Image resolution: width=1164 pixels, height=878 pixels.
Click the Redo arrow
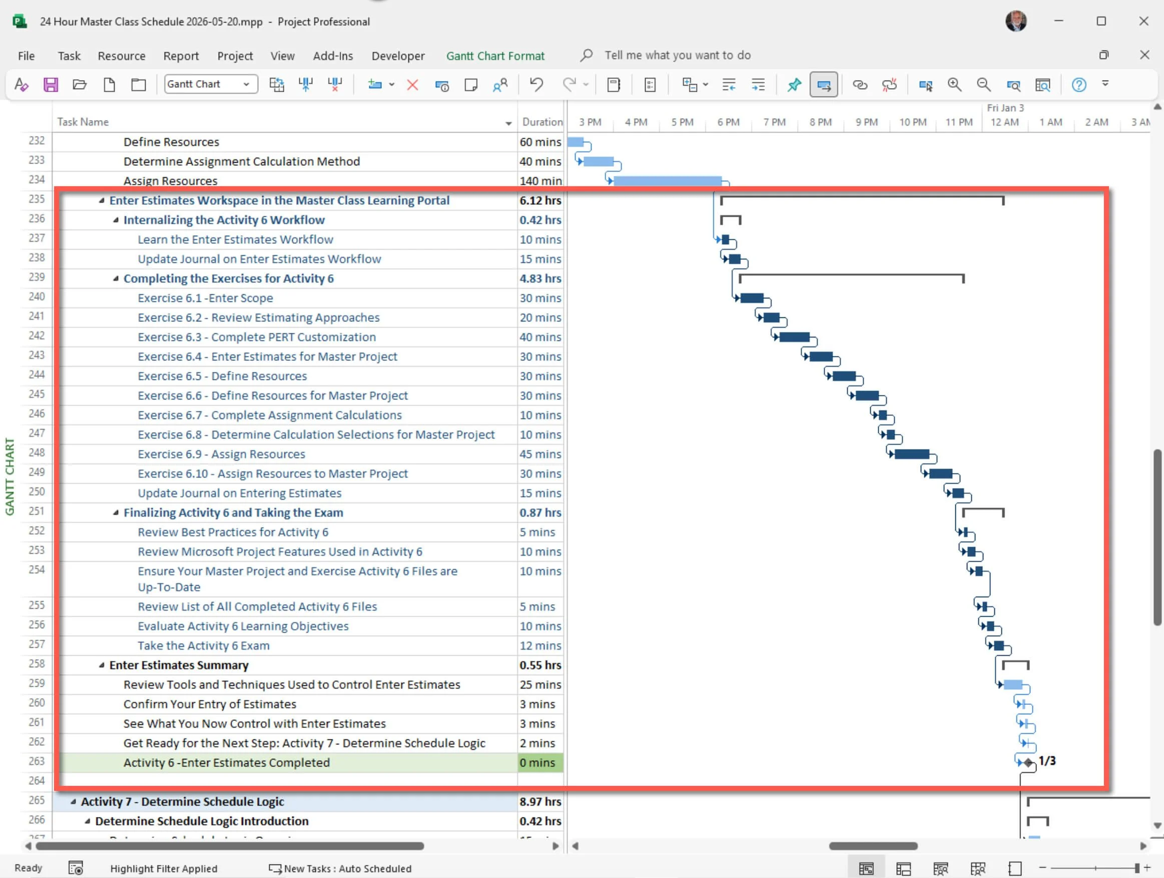point(569,85)
